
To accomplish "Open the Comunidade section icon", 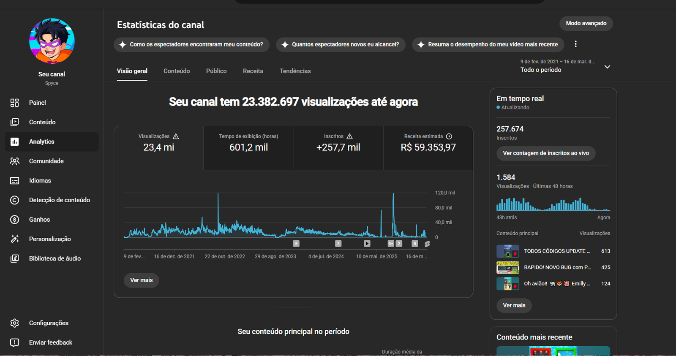I will pos(15,161).
